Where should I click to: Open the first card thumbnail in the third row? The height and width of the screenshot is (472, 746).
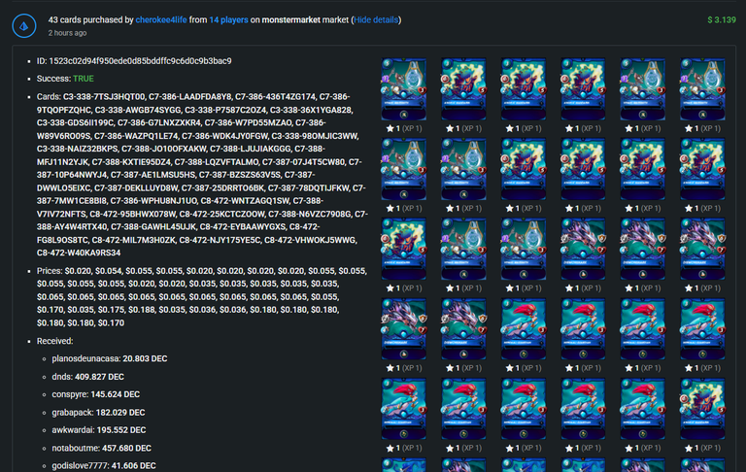click(x=403, y=250)
